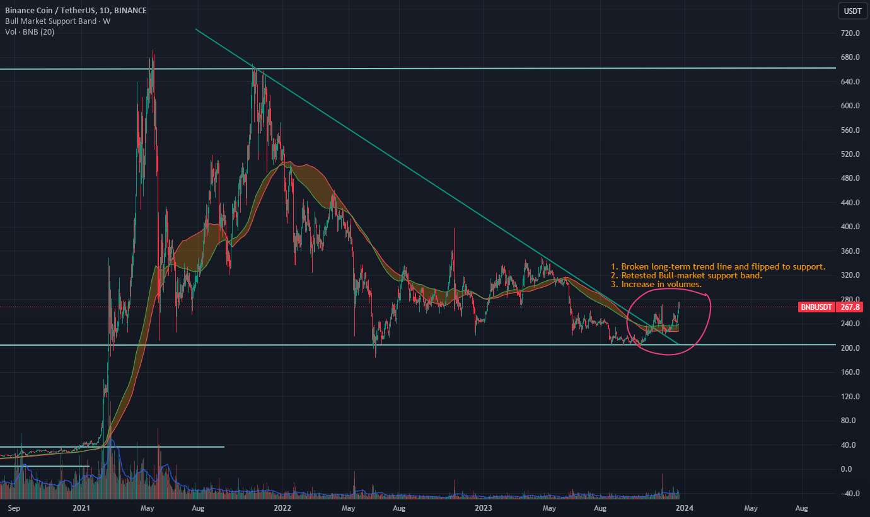870x517 pixels.
Task: Click the 2023 label on the time axis
Action: [483, 507]
